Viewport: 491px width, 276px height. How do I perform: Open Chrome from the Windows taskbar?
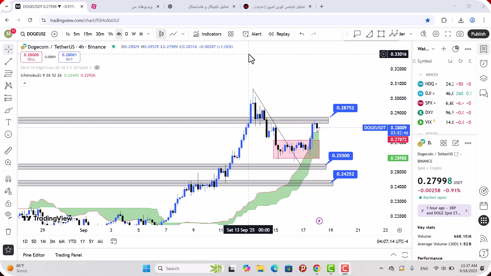pyautogui.click(x=317, y=269)
